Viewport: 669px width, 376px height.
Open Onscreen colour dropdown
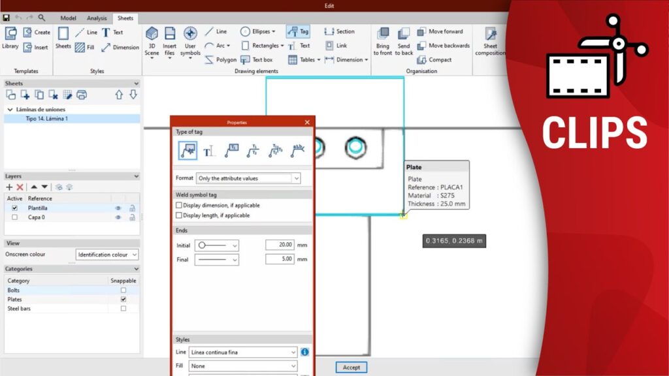tap(107, 255)
